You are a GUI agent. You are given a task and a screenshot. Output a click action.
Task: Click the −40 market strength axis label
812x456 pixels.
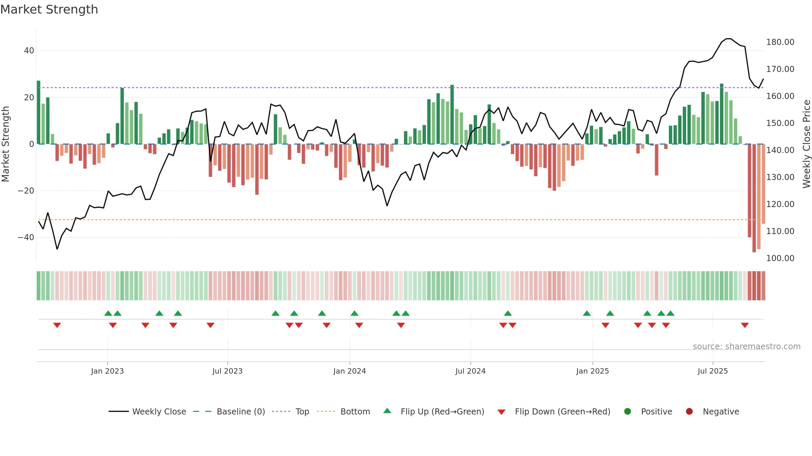(26, 237)
